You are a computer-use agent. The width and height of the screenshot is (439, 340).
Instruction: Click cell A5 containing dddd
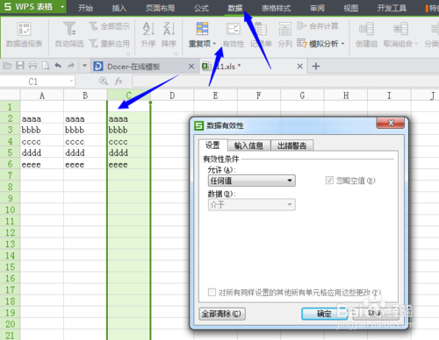(42, 152)
